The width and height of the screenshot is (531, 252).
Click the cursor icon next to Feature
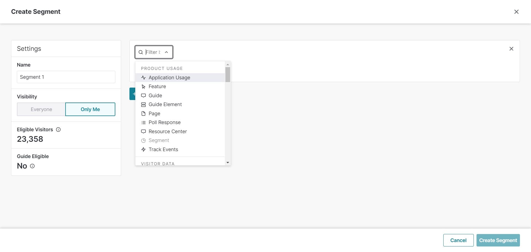(x=143, y=86)
